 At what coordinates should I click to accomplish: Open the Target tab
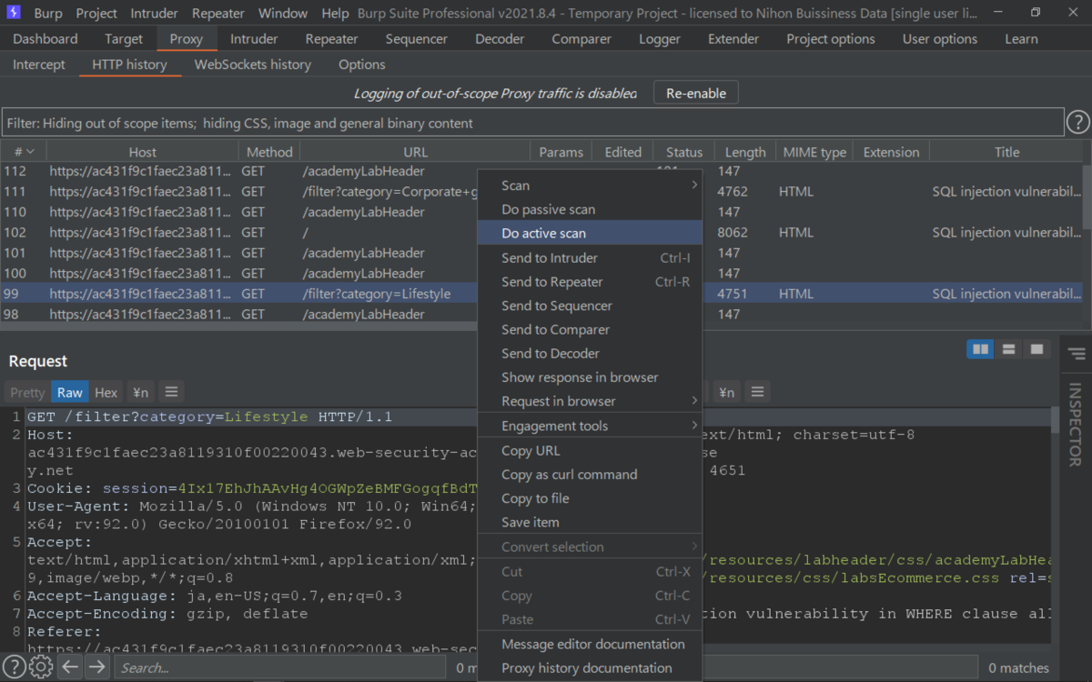(124, 39)
